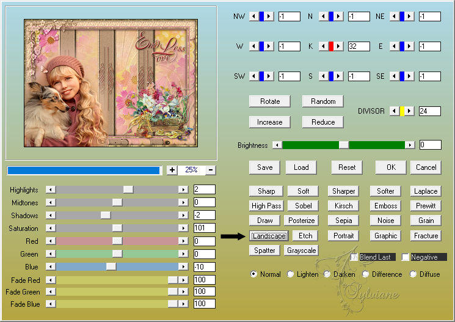Decrease the W value with left arrow
The width and height of the screenshot is (455, 322).
point(254,46)
